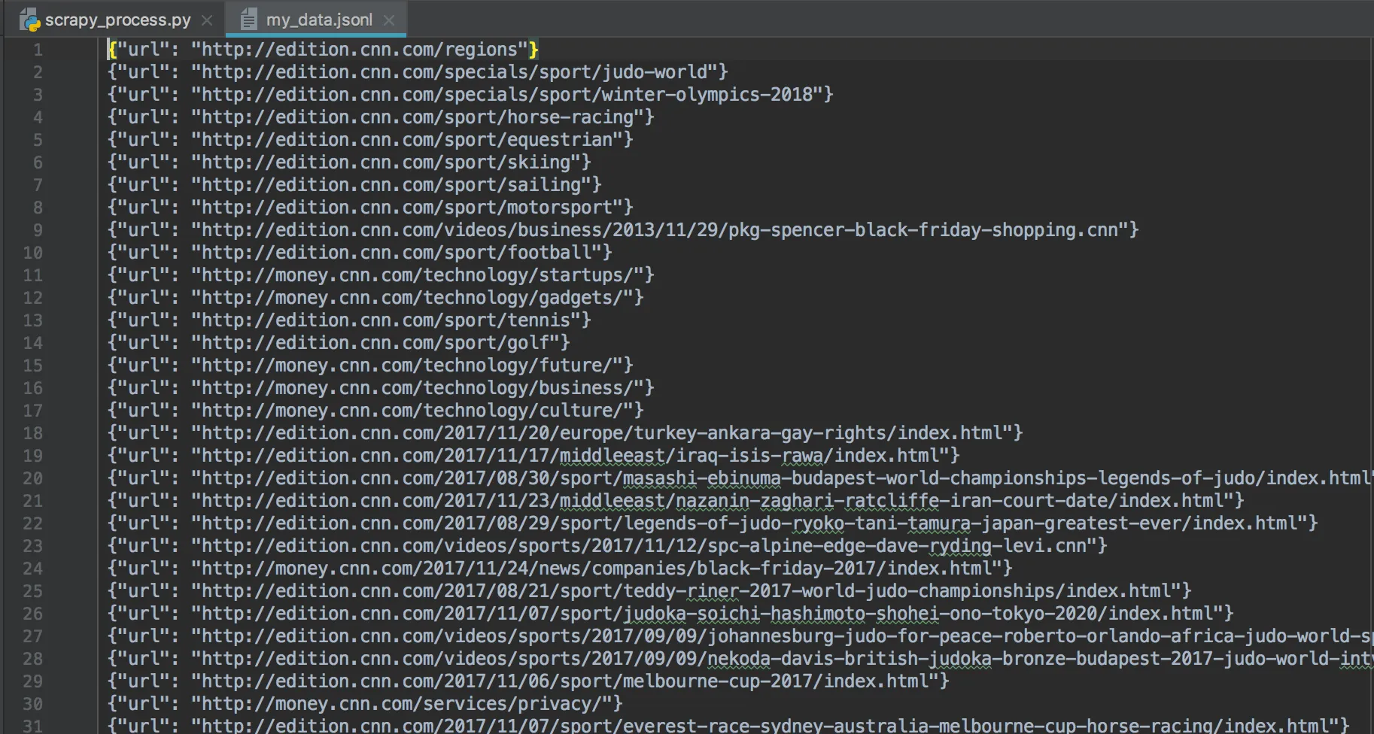Click the "teddy-riner-2017-world-judo-championships" URL line
The width and height of the screenshot is (1374, 734).
click(x=649, y=591)
